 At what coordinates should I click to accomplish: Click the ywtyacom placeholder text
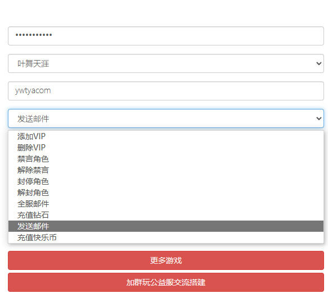point(33,91)
